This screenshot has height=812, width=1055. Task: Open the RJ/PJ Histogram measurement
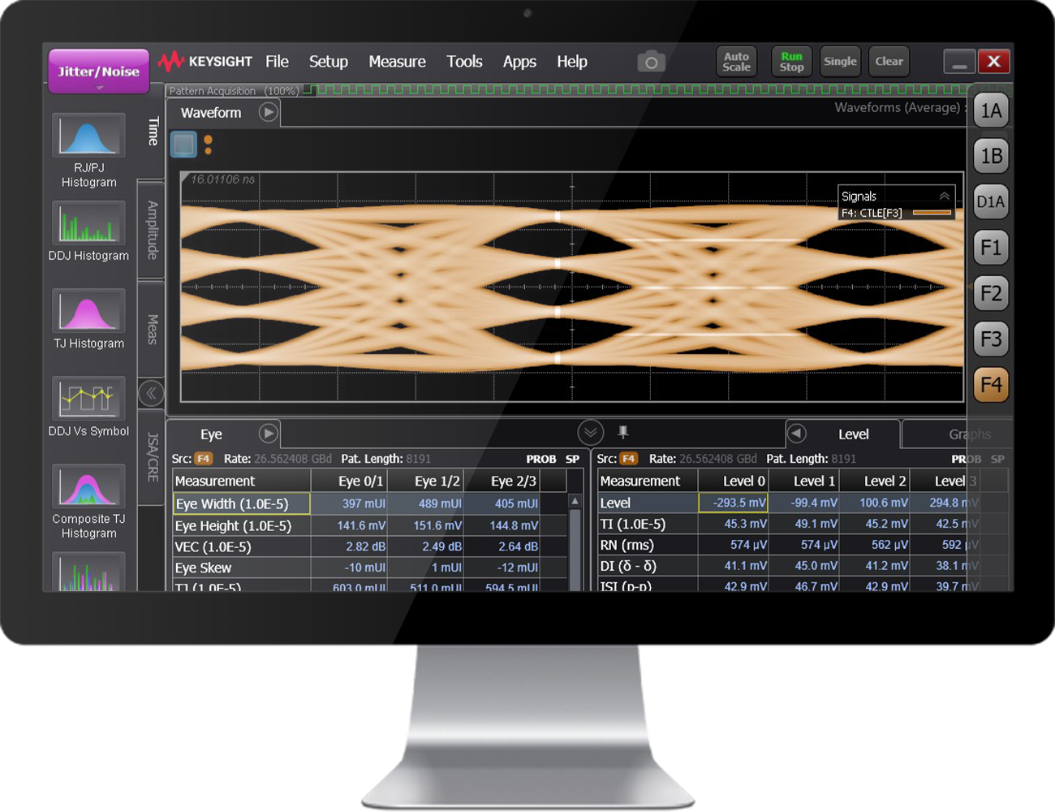pos(88,136)
